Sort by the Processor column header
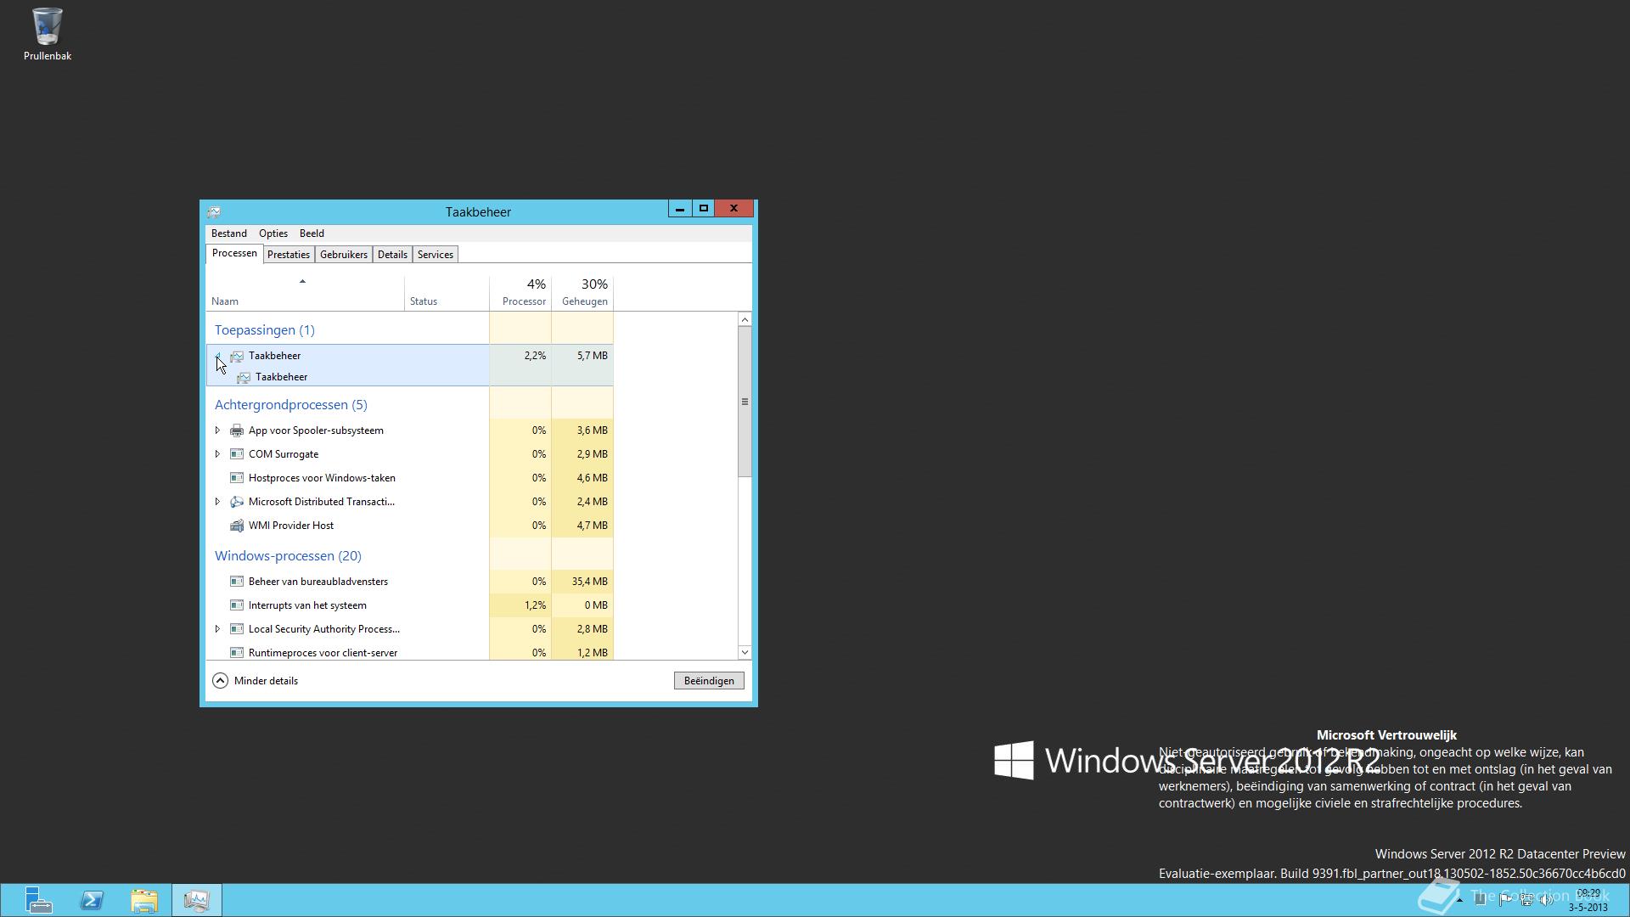 [x=520, y=293]
